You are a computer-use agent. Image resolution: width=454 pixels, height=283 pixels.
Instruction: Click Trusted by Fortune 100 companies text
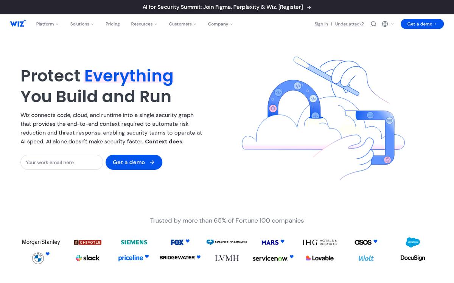(x=227, y=220)
